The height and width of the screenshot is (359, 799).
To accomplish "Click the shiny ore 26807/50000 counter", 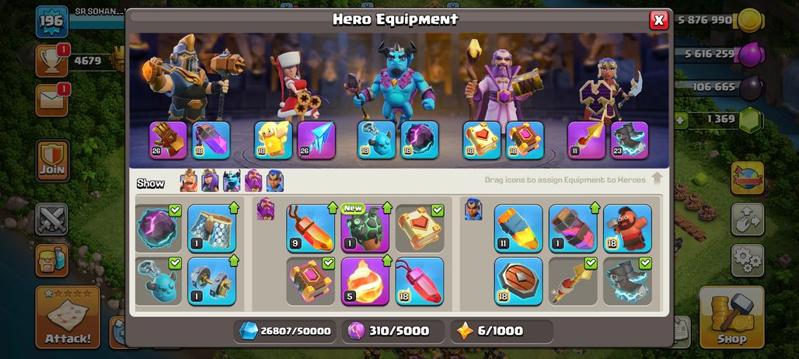I will [x=284, y=331].
